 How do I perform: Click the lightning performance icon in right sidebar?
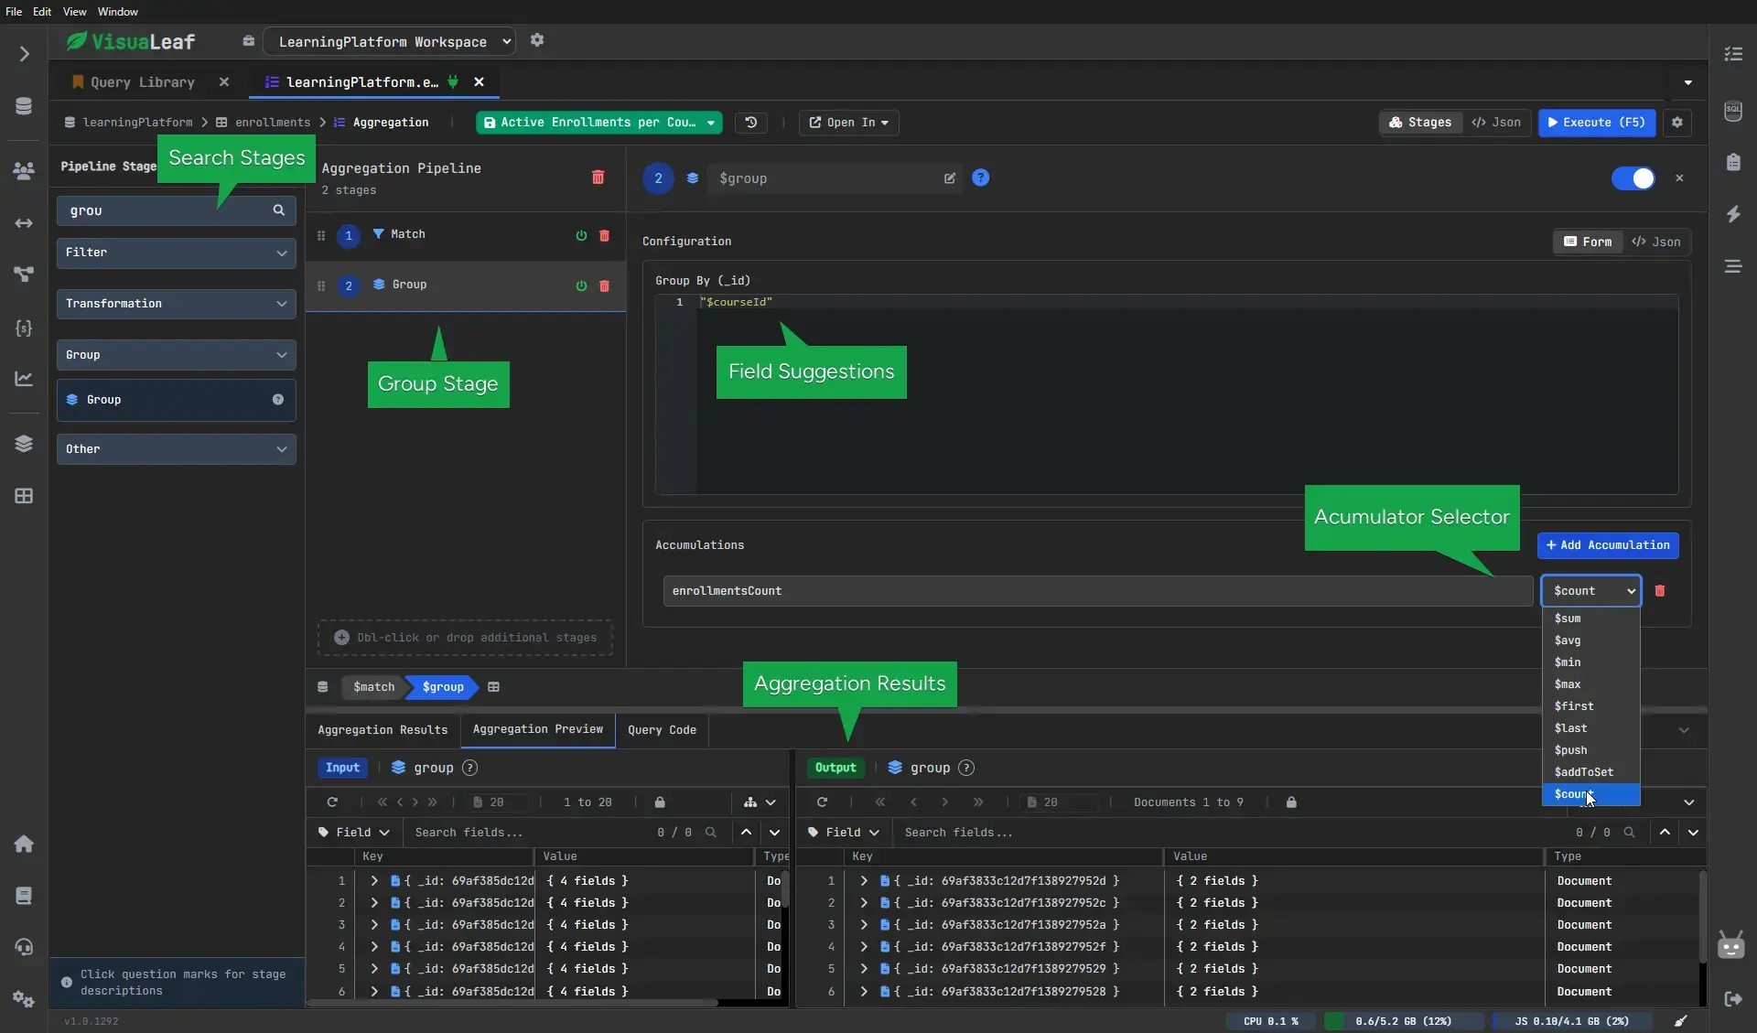pos(1735,213)
